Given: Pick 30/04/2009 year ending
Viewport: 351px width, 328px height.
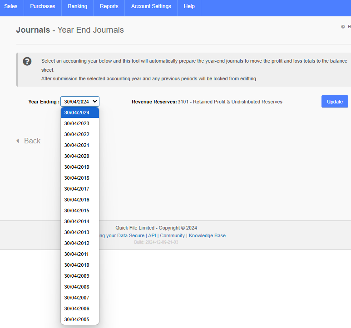Looking at the screenshot, I should [80, 276].
